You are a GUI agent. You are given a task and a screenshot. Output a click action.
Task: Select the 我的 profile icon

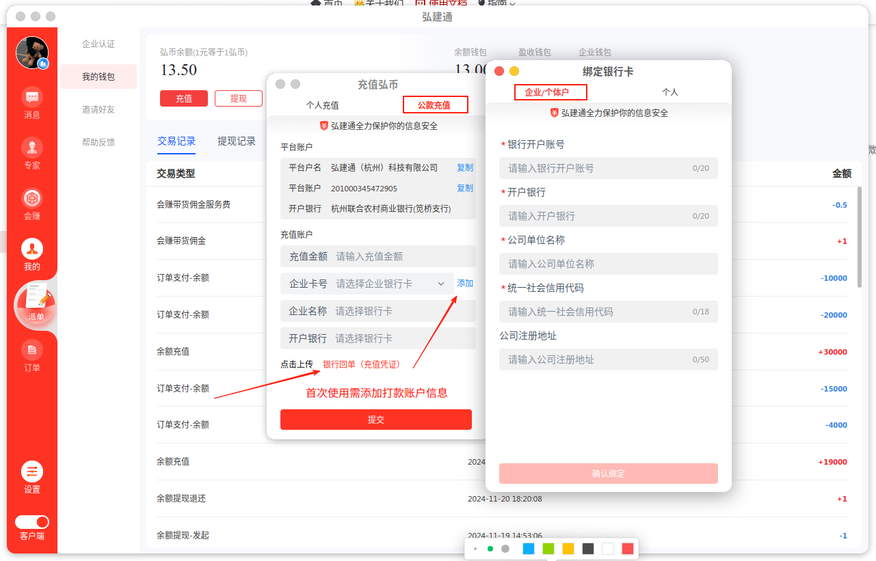click(32, 249)
